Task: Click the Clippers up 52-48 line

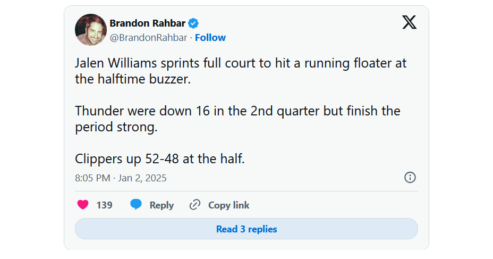Action: click(160, 159)
